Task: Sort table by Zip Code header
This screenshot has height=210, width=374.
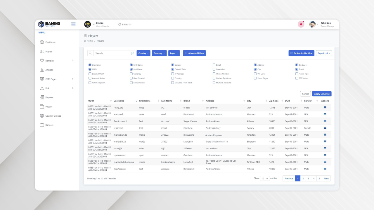Action: (274, 101)
